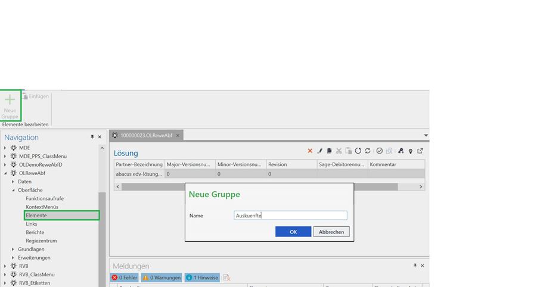Image resolution: width=537 pixels, height=287 pixels.
Task: Click the circular reload arrow icon
Action: (358, 151)
